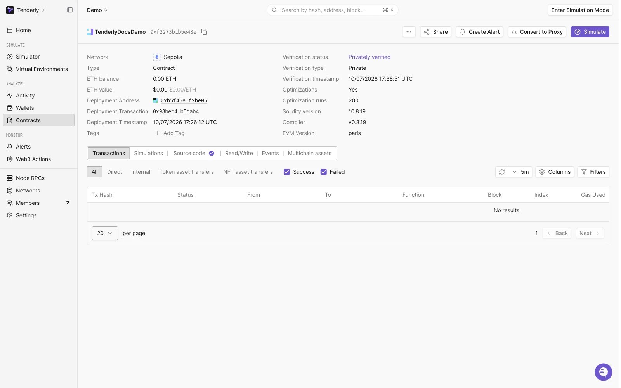621x388 pixels.
Task: Click the Privately verified status link
Action: point(369,57)
